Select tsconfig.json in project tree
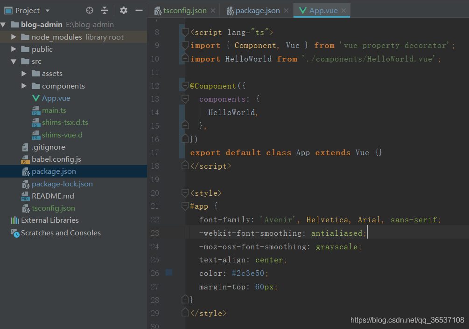Screen dimensions: 469x329 (53, 208)
